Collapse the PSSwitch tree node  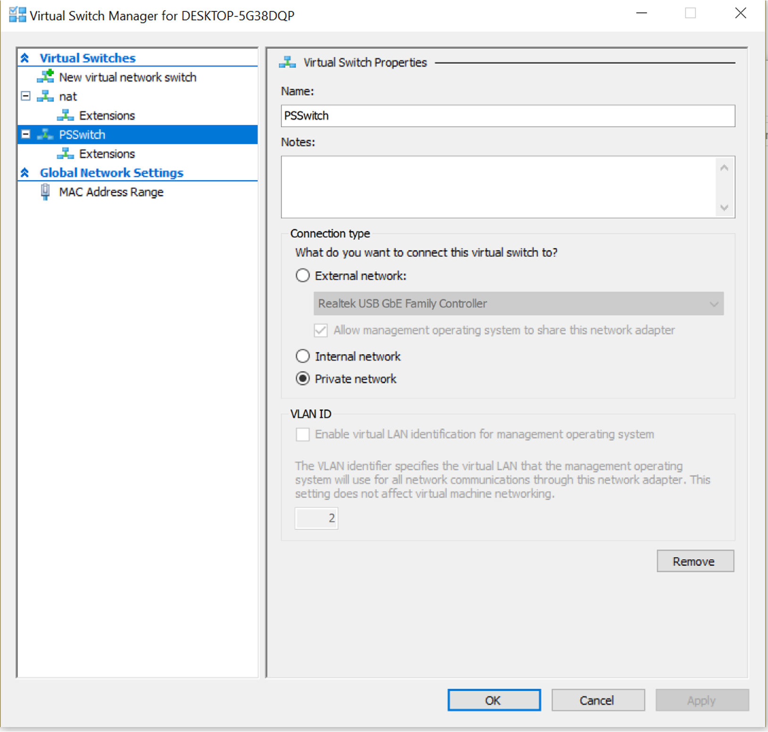pos(25,134)
